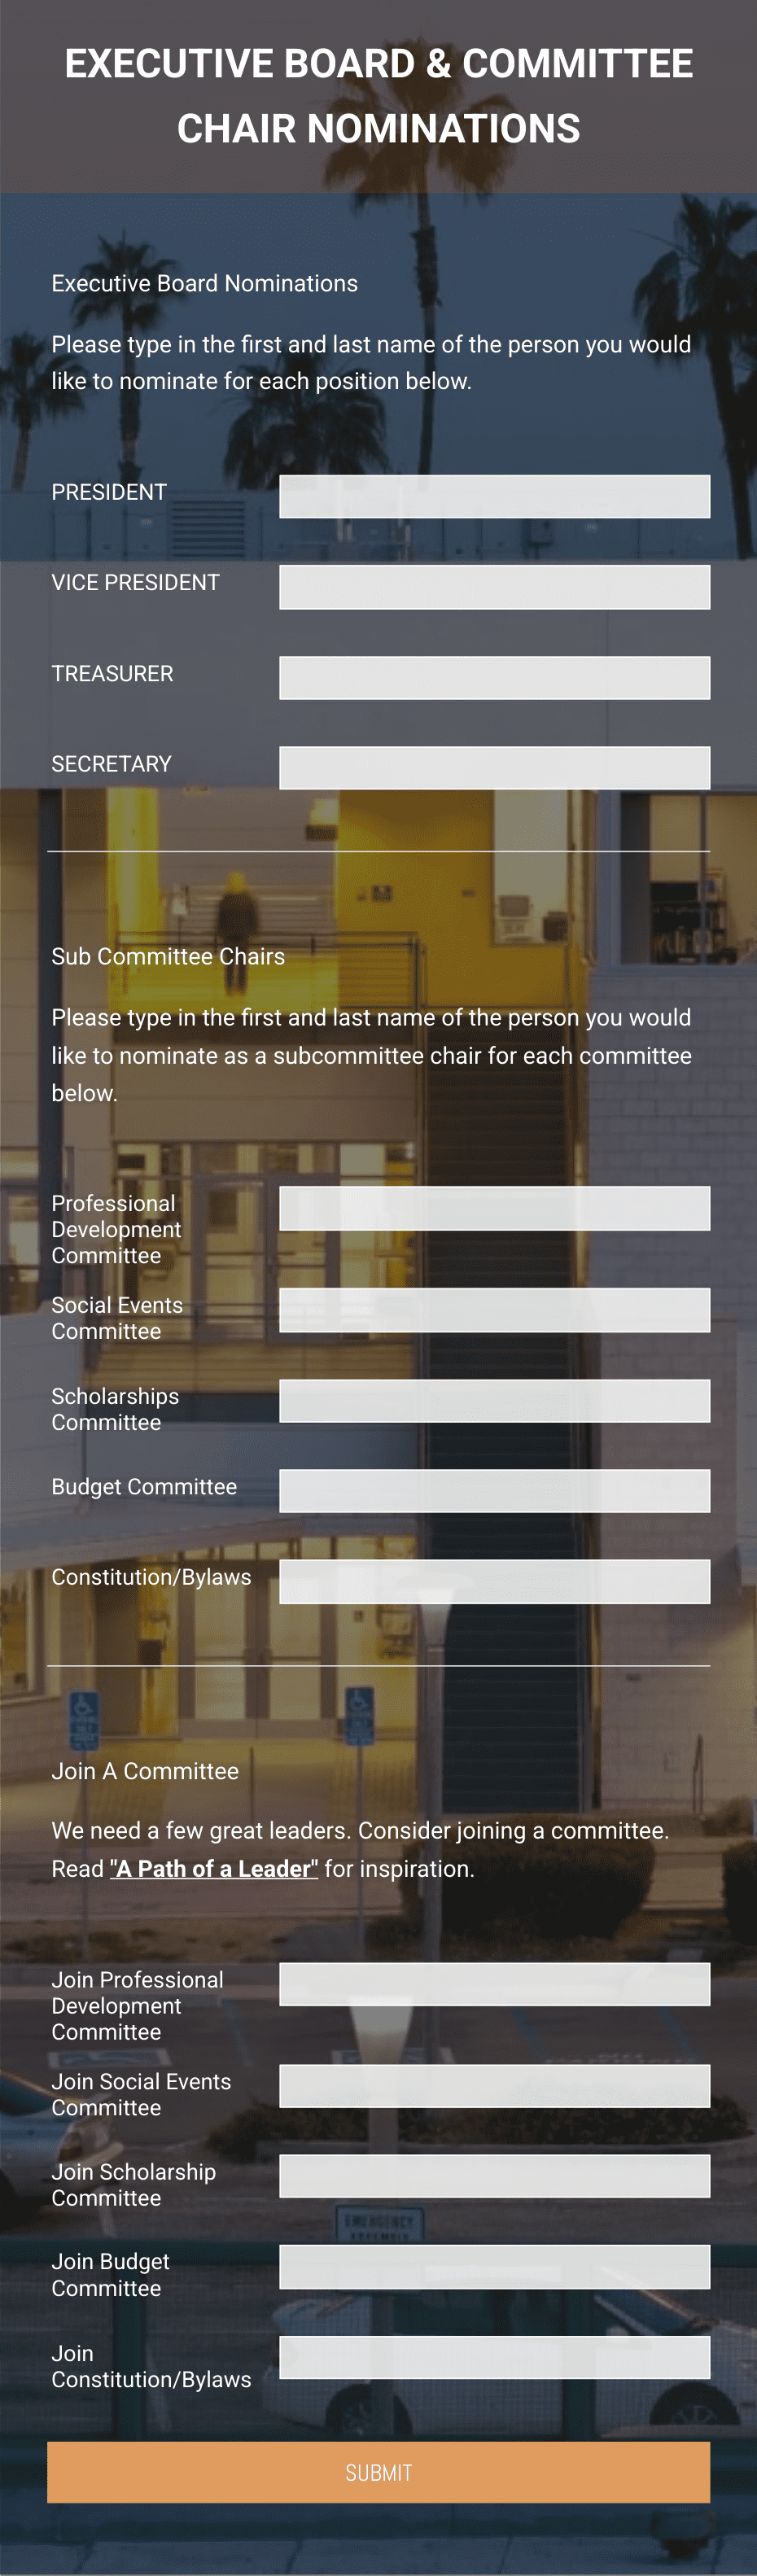Click the PRESIDENT nomination input field
This screenshot has height=2576, width=757.
pos(494,496)
